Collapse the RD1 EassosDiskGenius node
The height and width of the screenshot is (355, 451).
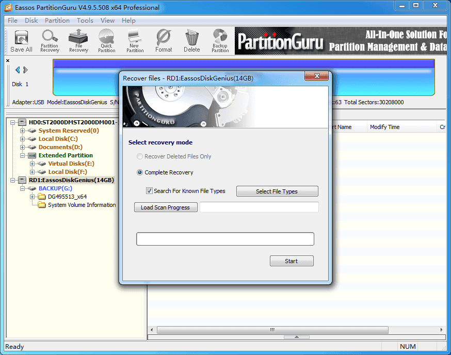click(x=13, y=181)
